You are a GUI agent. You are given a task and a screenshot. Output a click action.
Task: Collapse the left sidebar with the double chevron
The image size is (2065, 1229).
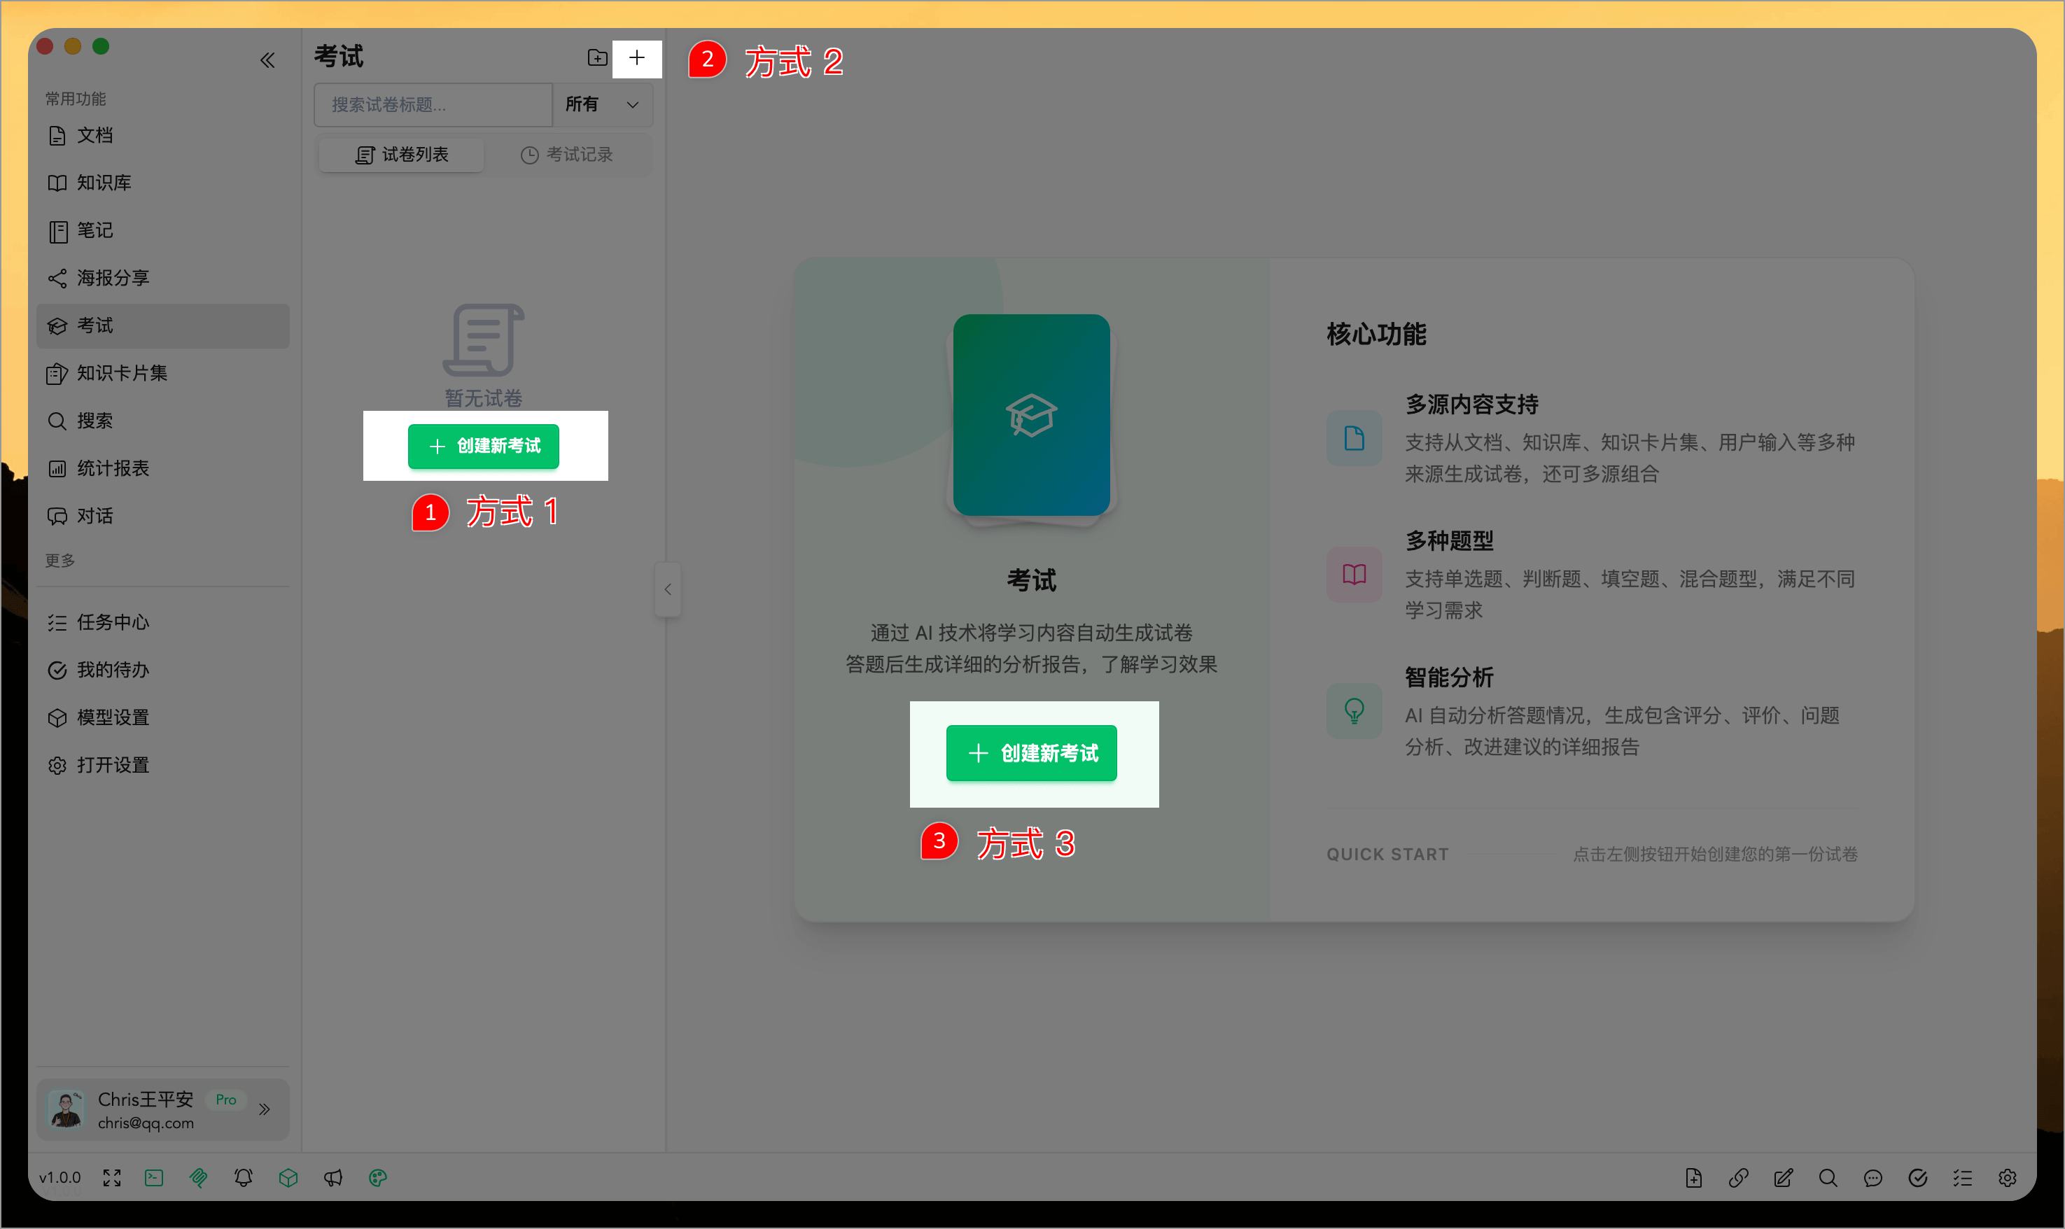pyautogui.click(x=268, y=59)
